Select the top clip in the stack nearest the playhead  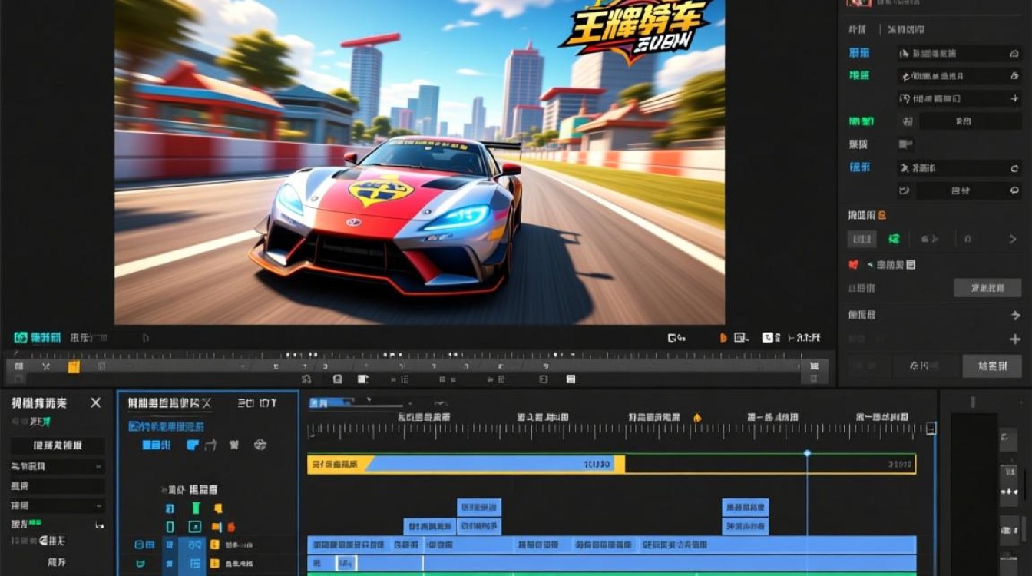[745, 507]
